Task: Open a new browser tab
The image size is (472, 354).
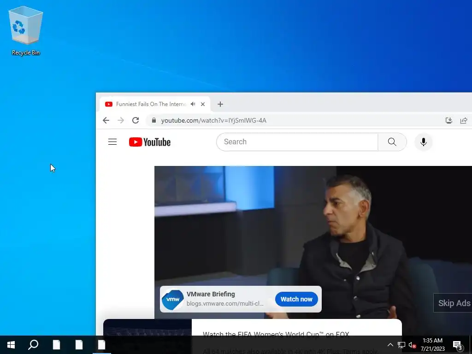Action: point(220,104)
